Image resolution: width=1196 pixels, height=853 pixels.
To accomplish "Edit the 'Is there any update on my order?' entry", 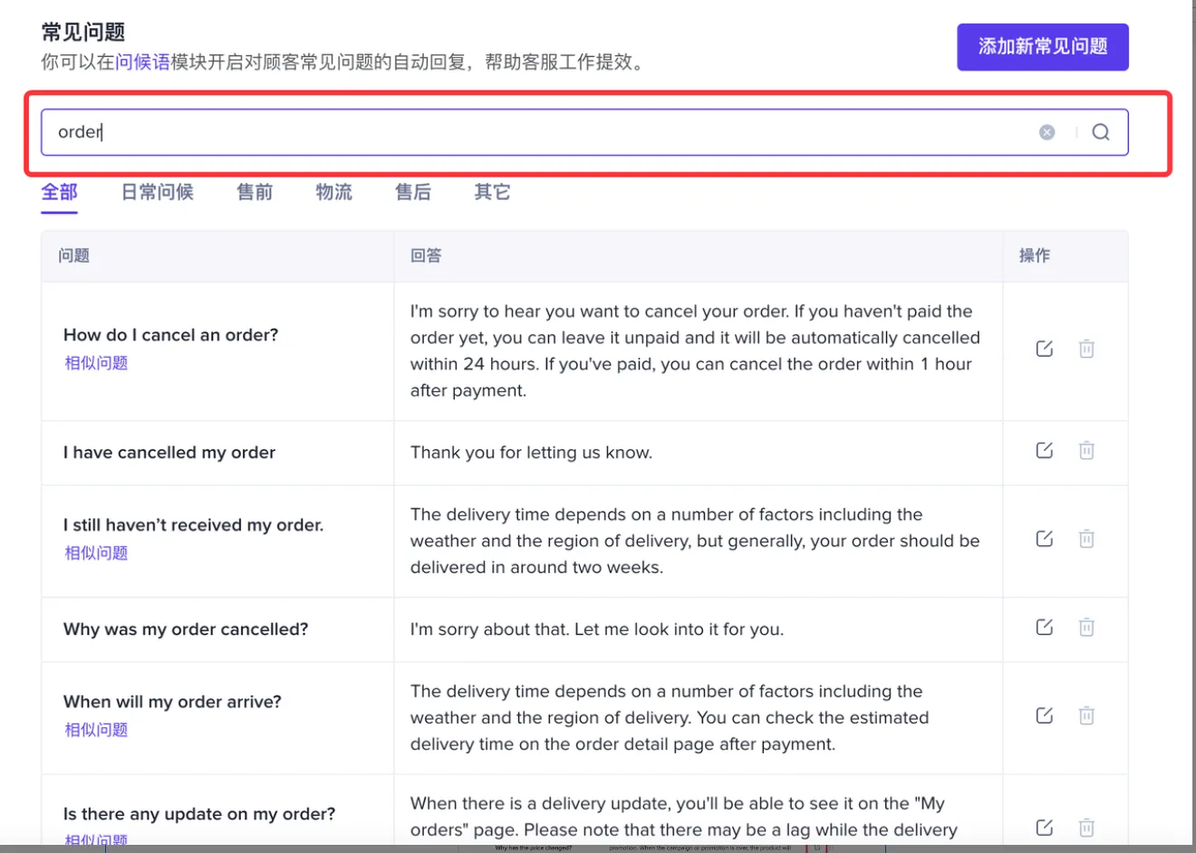I will (x=1045, y=827).
